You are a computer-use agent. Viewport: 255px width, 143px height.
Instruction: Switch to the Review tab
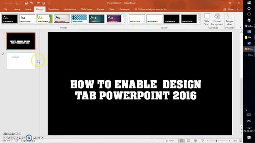click(101, 9)
